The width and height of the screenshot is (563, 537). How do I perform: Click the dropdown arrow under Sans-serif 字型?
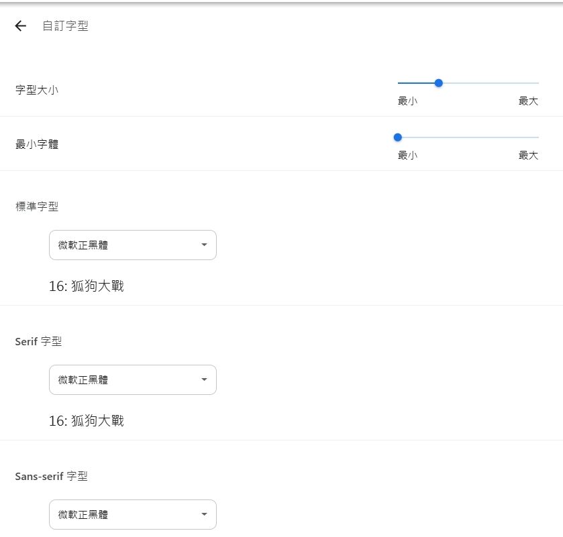pos(204,514)
